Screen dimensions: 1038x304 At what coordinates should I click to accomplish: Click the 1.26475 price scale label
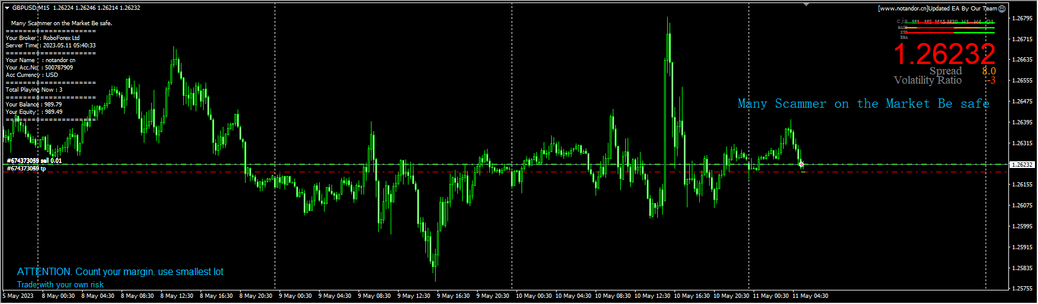click(x=1023, y=102)
